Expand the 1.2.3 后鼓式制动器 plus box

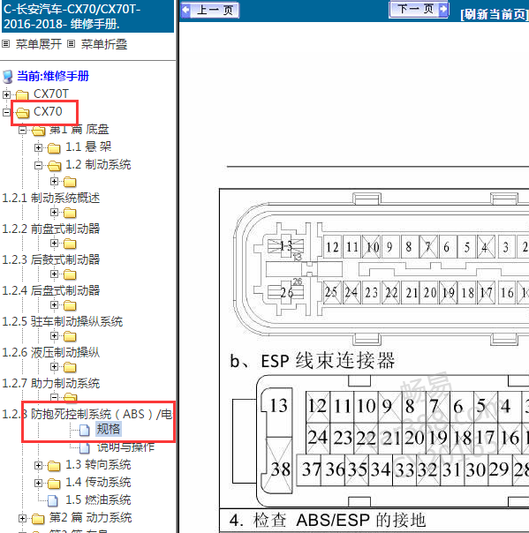pos(54,243)
